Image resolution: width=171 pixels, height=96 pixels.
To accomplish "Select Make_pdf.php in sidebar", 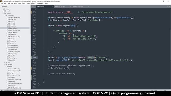I will (13, 28).
